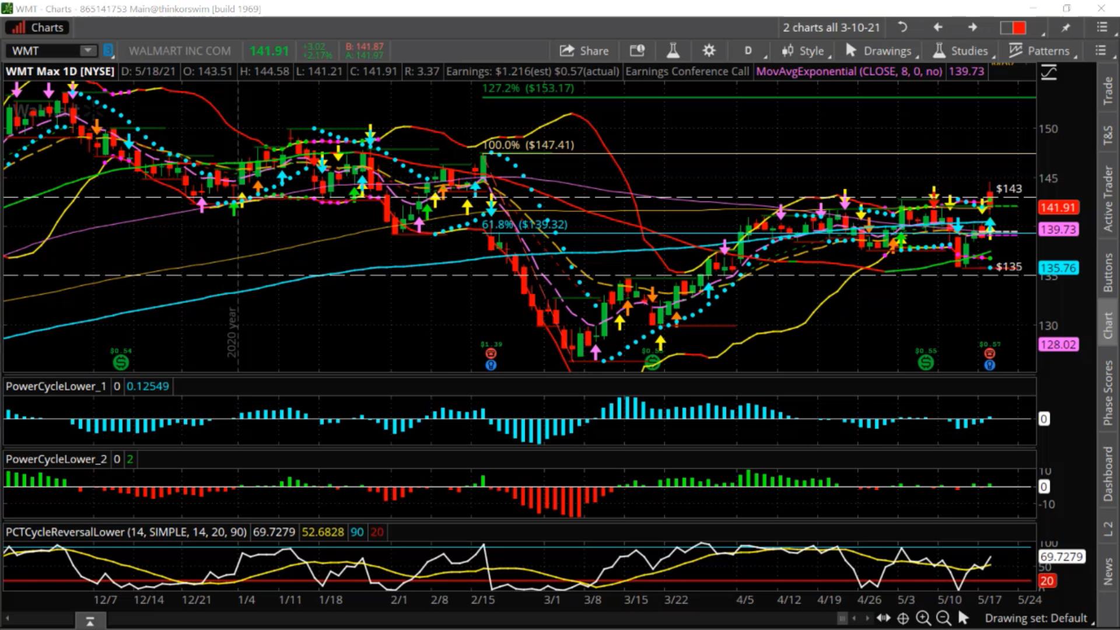Click the left arrow previous icon
This screenshot has height=630, width=1120.
[938, 27]
